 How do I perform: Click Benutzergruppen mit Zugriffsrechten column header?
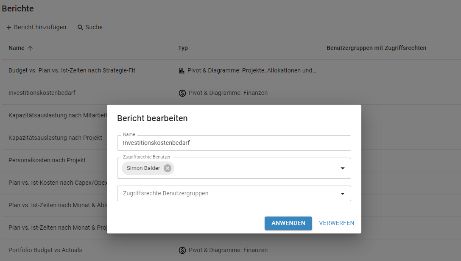(376, 48)
